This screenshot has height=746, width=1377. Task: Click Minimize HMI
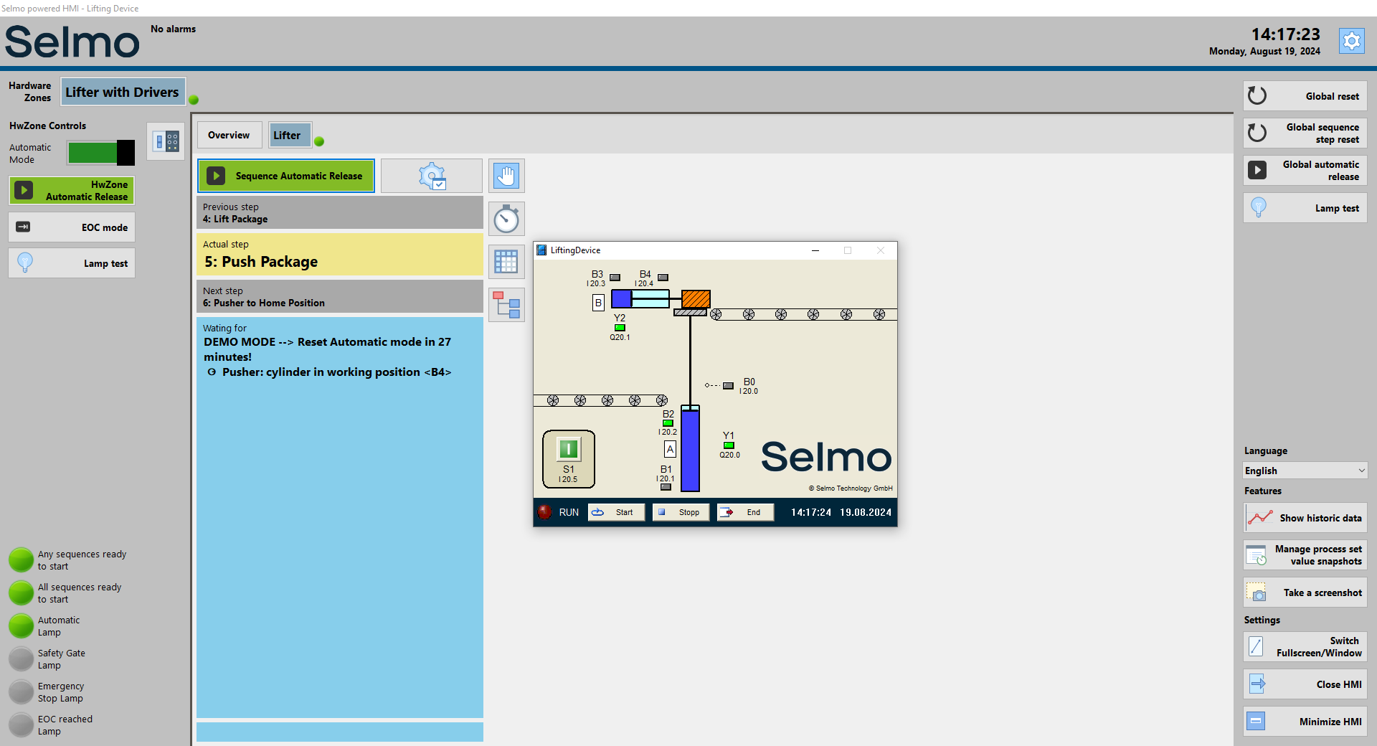[x=1305, y=722]
